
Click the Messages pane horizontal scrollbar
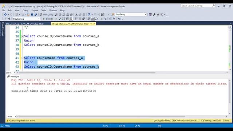pyautogui.click(x=102, y=116)
